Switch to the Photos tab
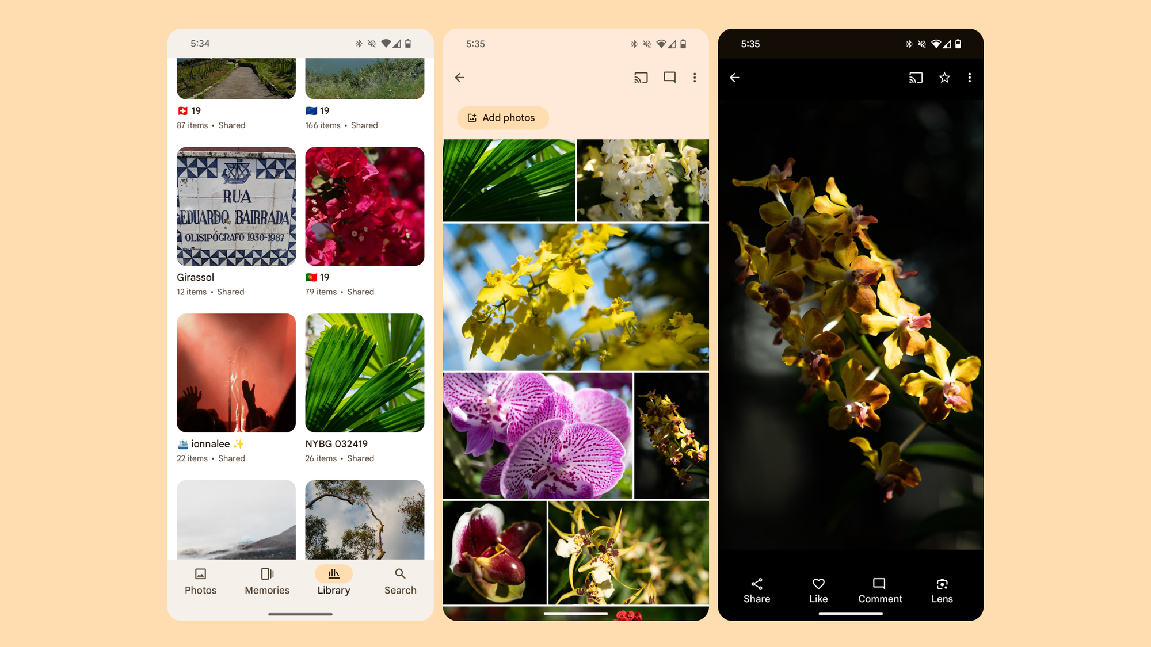This screenshot has width=1151, height=647. pos(200,581)
